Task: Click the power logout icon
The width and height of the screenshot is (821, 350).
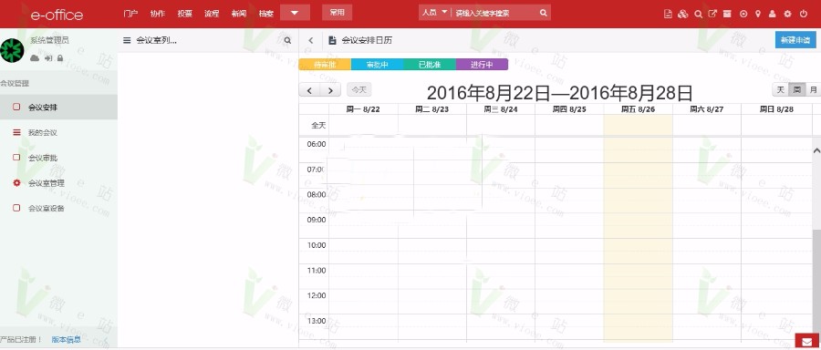Action: [803, 14]
